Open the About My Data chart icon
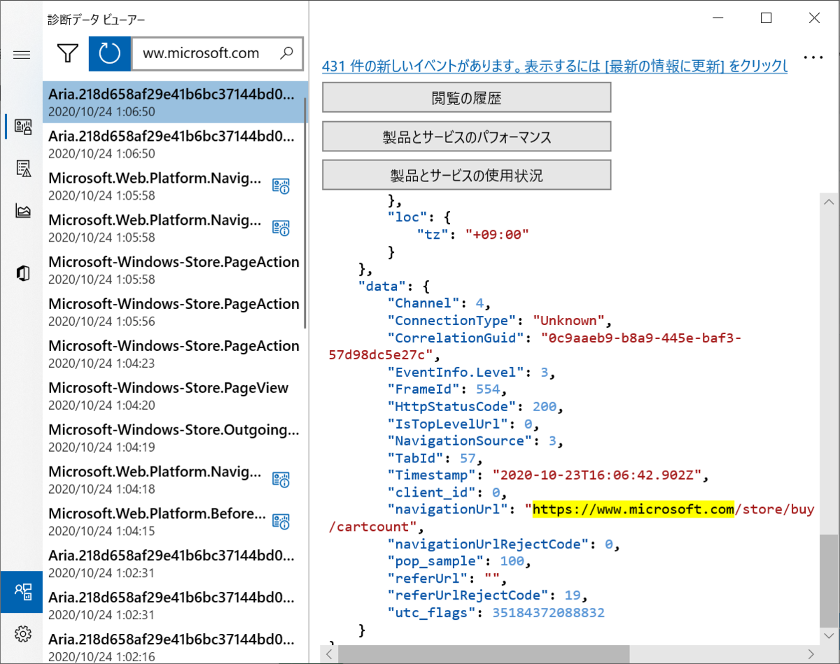The image size is (840, 664). [23, 211]
